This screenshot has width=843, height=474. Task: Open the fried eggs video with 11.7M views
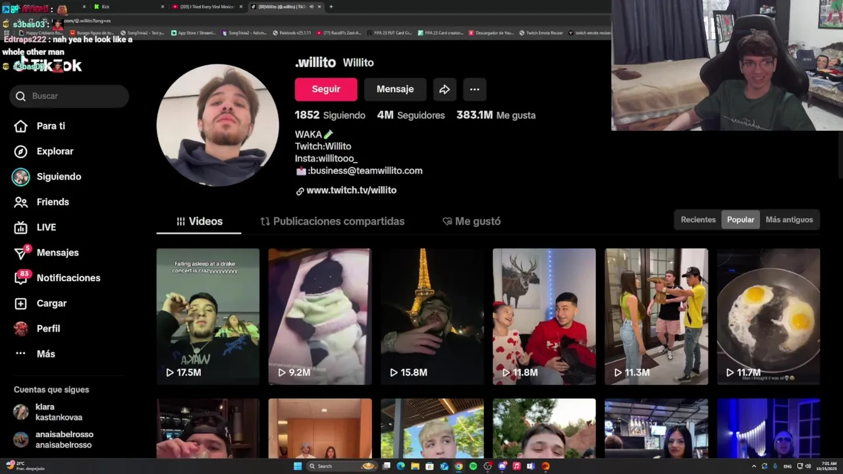[x=769, y=317]
